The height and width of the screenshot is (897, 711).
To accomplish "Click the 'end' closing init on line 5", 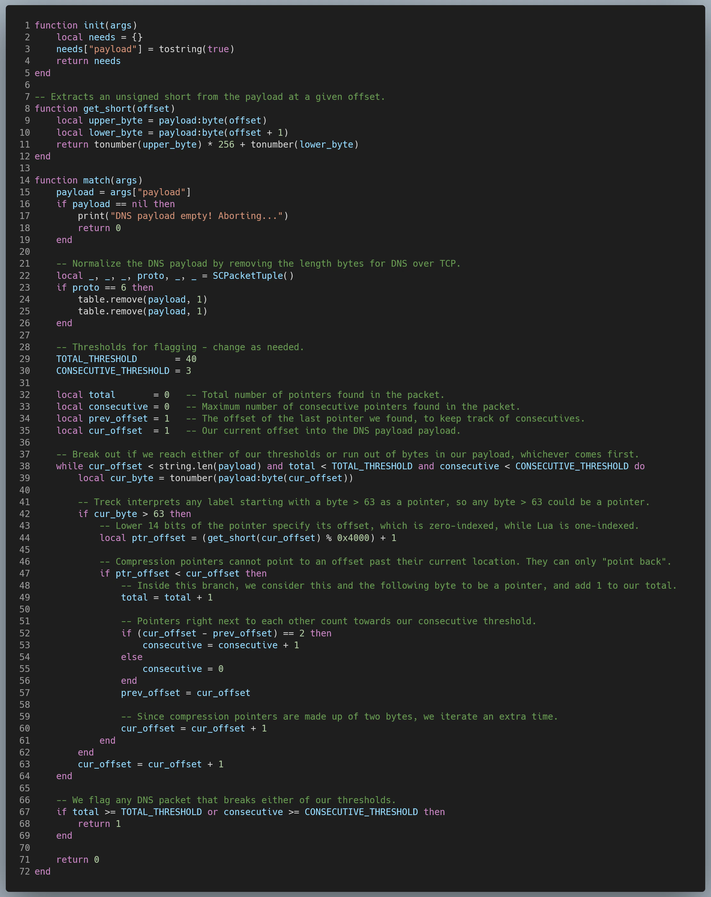I will coord(43,73).
